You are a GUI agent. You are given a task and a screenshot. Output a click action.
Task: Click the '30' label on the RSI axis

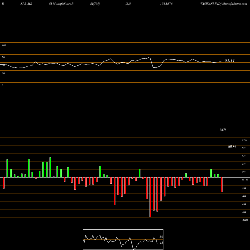click(3, 73)
